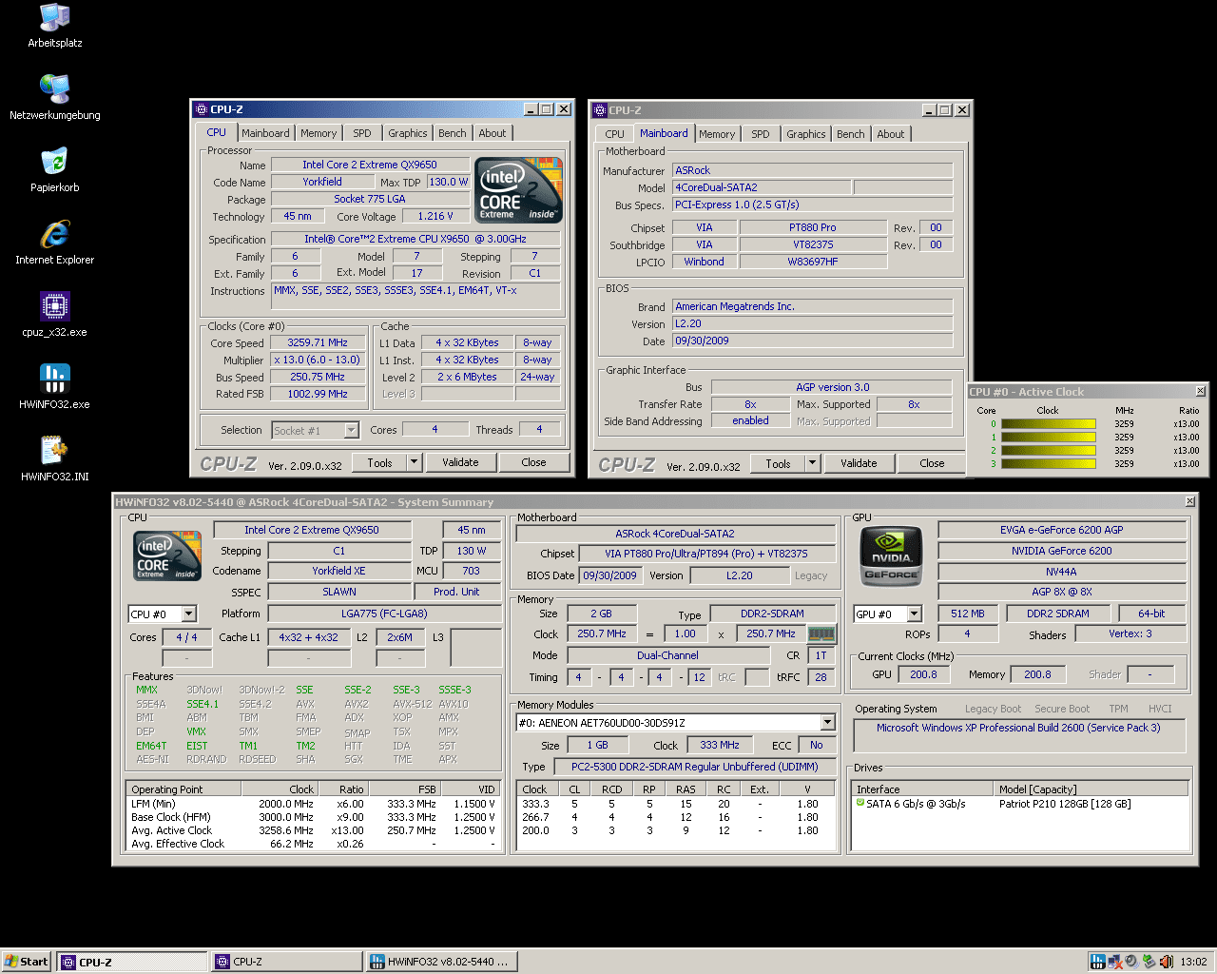This screenshot has height=974, width=1217.
Task: Open the CPU #0 dropdown in HWiNFO32
Action: (x=188, y=614)
